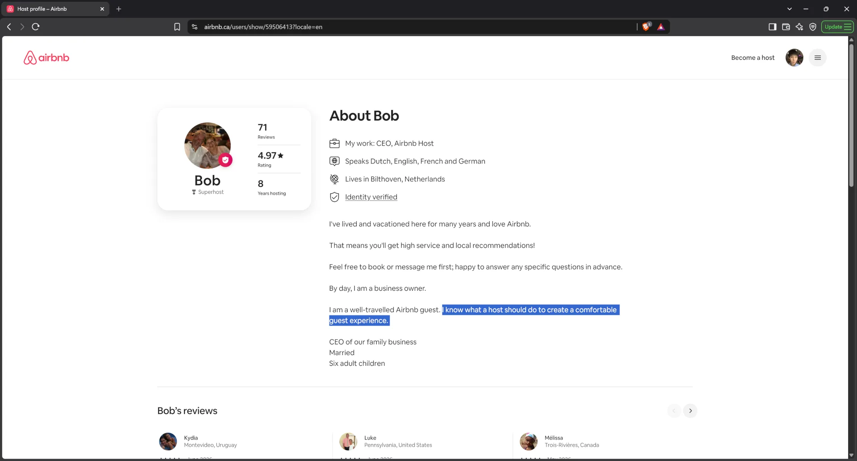Click reviewer name Kydia
Viewport: 857px width, 461px height.
(191, 438)
